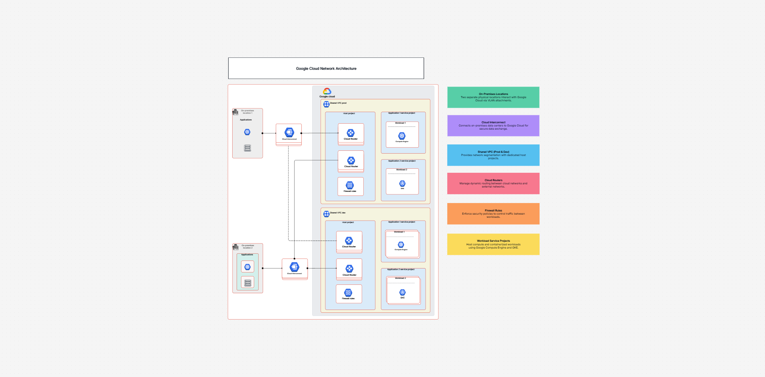Viewport: 765px width, 377px height.
Task: Click the 'On-premises location 1' label
Action: point(247,112)
